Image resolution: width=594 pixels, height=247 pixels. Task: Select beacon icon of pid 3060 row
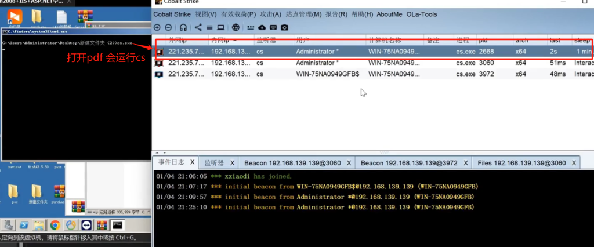[160, 63]
